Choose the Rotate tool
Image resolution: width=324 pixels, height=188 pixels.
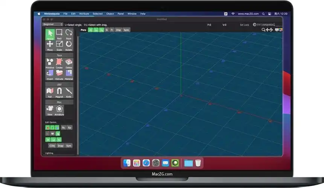coord(69,45)
